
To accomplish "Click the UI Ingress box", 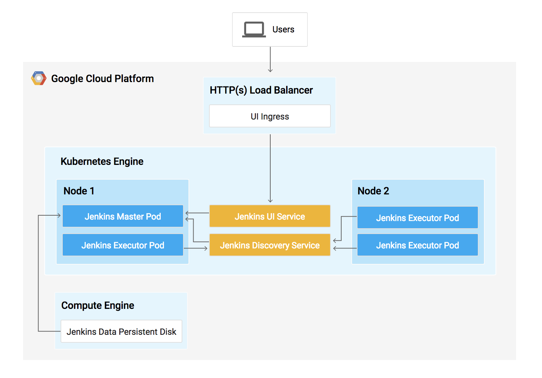I will (270, 116).
